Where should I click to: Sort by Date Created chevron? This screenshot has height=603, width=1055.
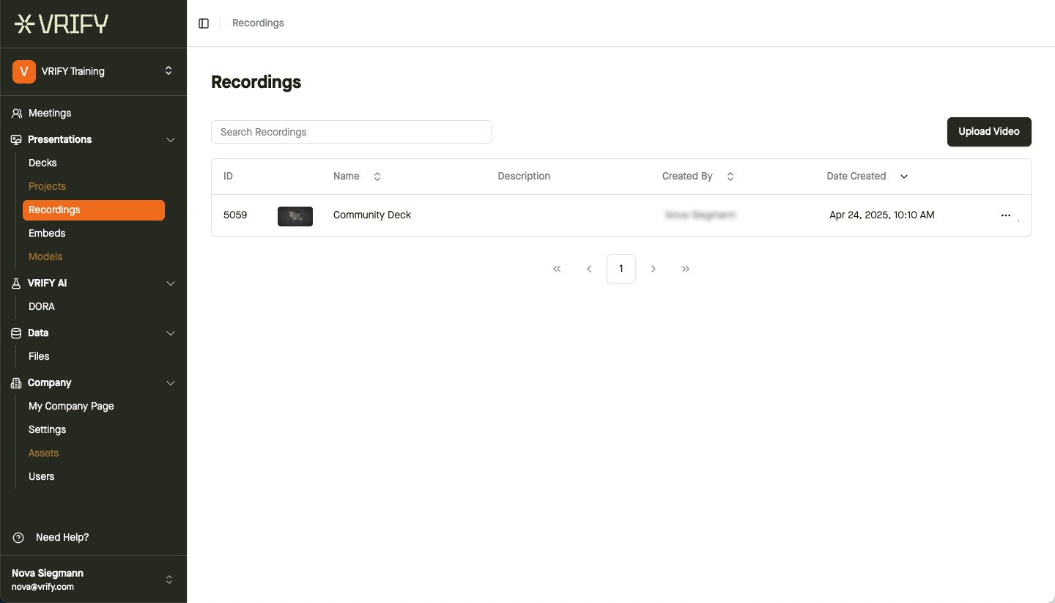point(904,177)
